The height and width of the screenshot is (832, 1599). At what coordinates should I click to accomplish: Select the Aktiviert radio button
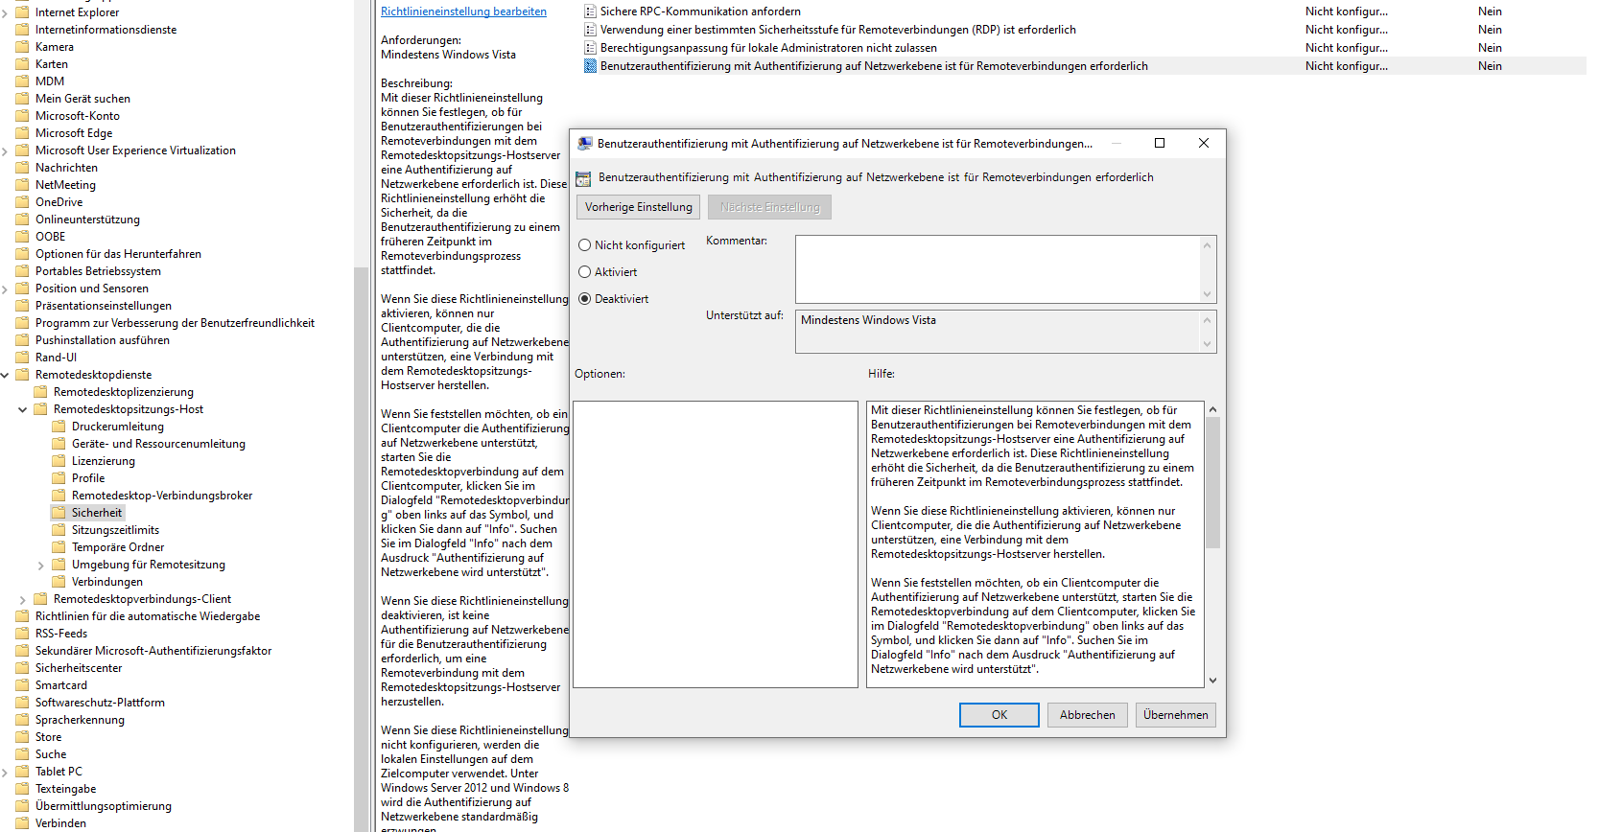click(x=584, y=272)
